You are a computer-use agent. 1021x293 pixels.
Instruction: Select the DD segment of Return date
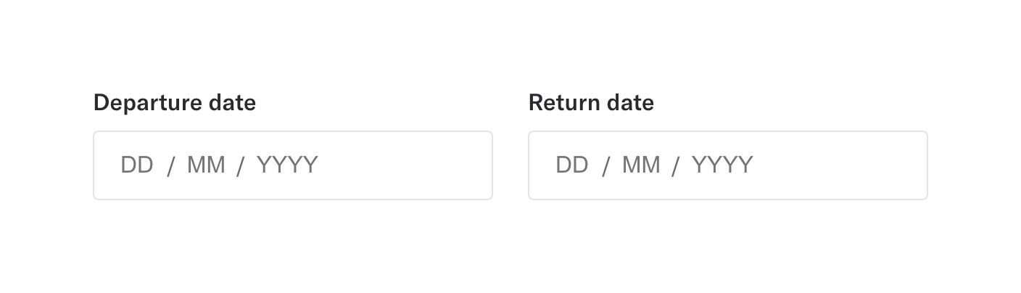pyautogui.click(x=572, y=165)
